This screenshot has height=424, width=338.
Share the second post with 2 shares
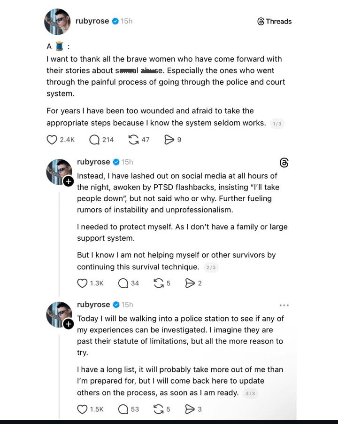click(190, 283)
